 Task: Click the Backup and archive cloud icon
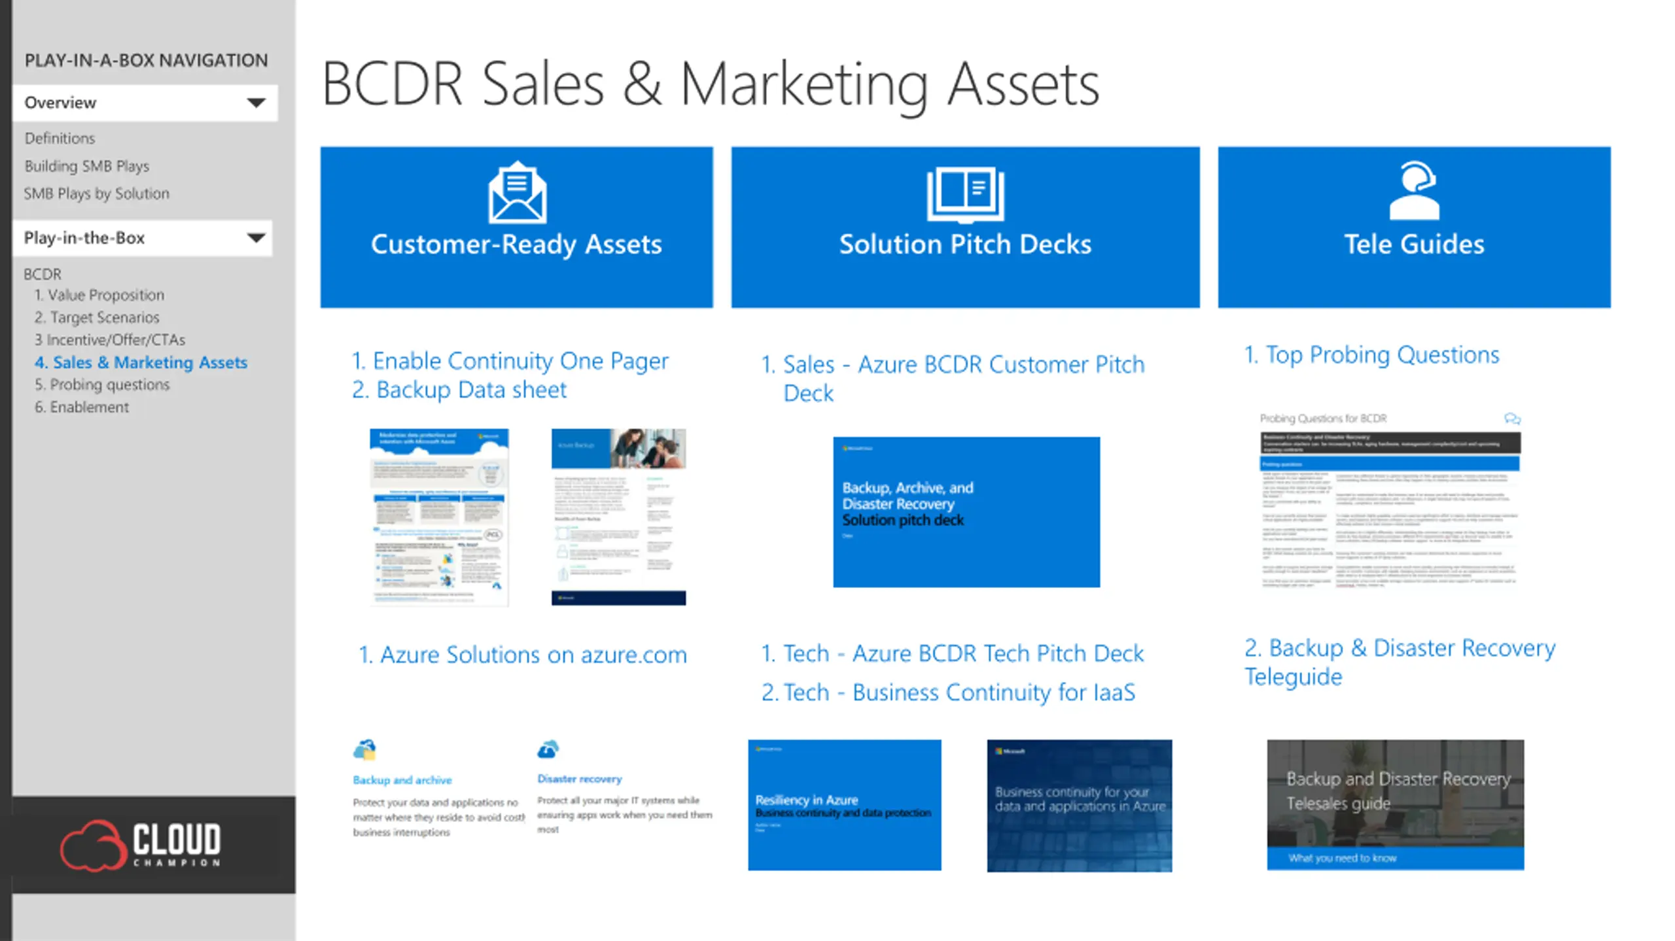364,749
